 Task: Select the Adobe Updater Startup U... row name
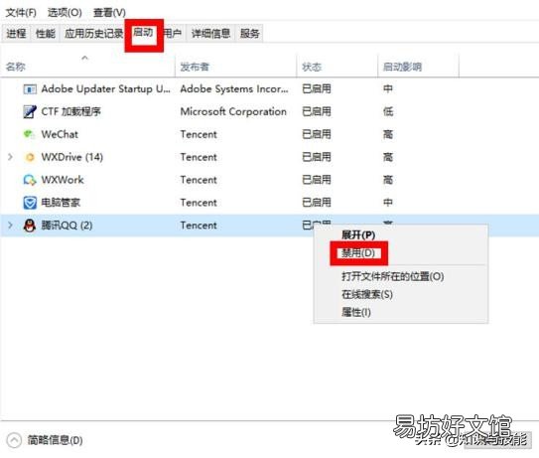(x=106, y=89)
